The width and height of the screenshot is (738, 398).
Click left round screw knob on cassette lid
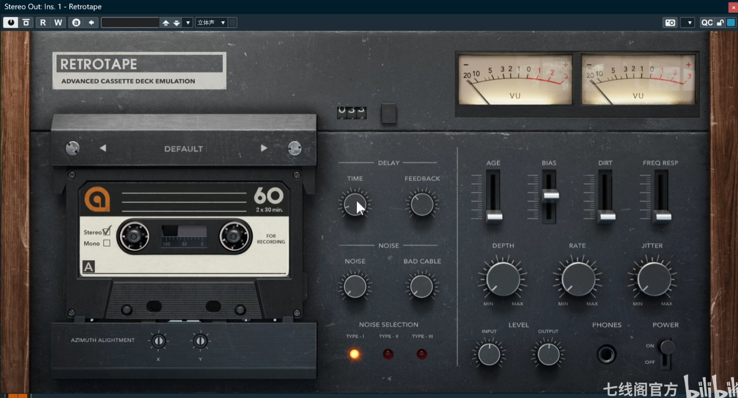coord(72,148)
